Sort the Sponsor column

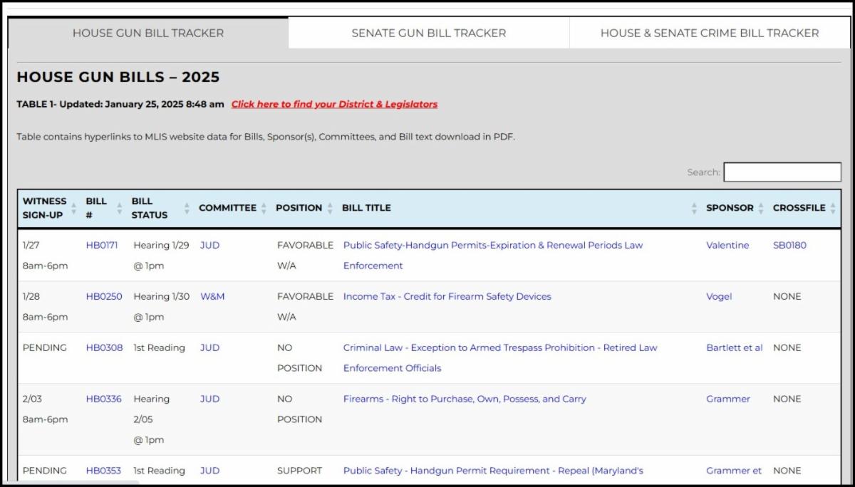760,208
